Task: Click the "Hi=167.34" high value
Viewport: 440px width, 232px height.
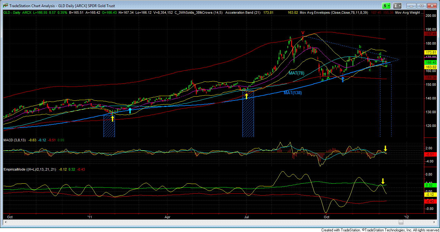Action: (x=126, y=12)
